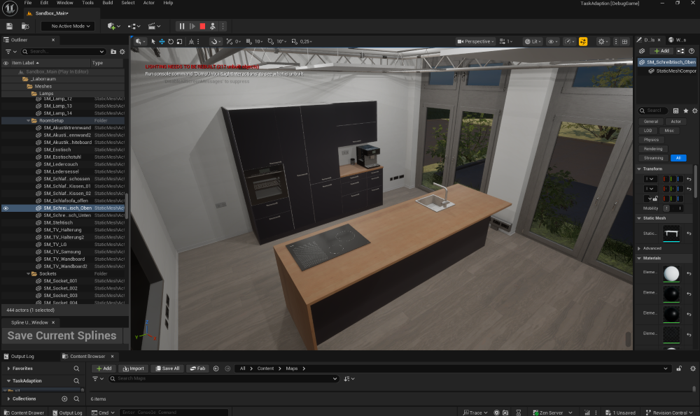Click the Save Current Splines button
The width and height of the screenshot is (700, 416).
(x=62, y=336)
